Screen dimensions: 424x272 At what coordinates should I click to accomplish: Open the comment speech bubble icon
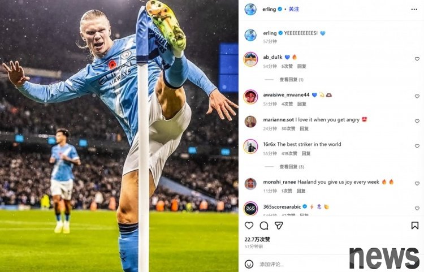[264, 226]
